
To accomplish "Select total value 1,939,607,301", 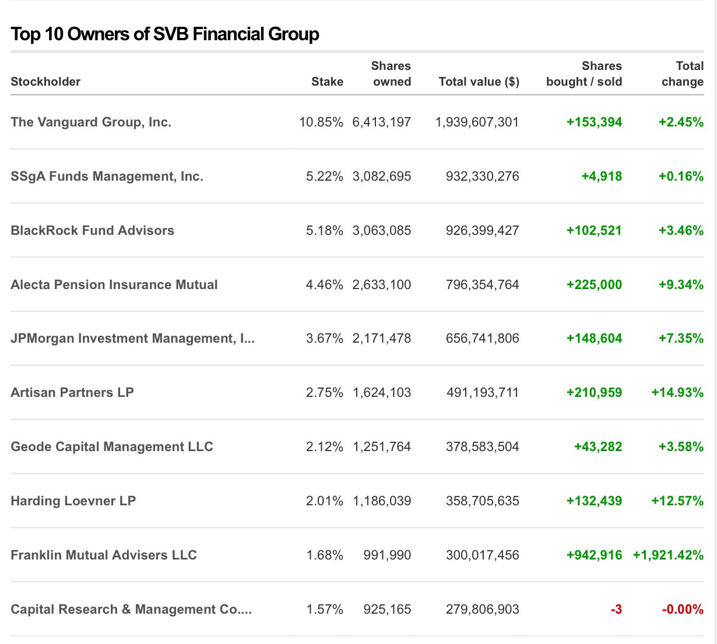I will click(x=477, y=122).
